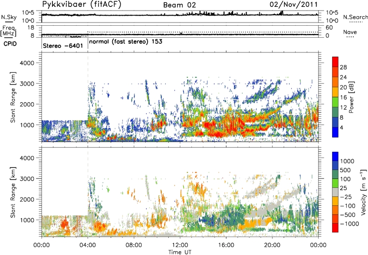Screen dimensions: 368x255
Task: Click the 20:00 time axis tick label
Action: (272, 245)
